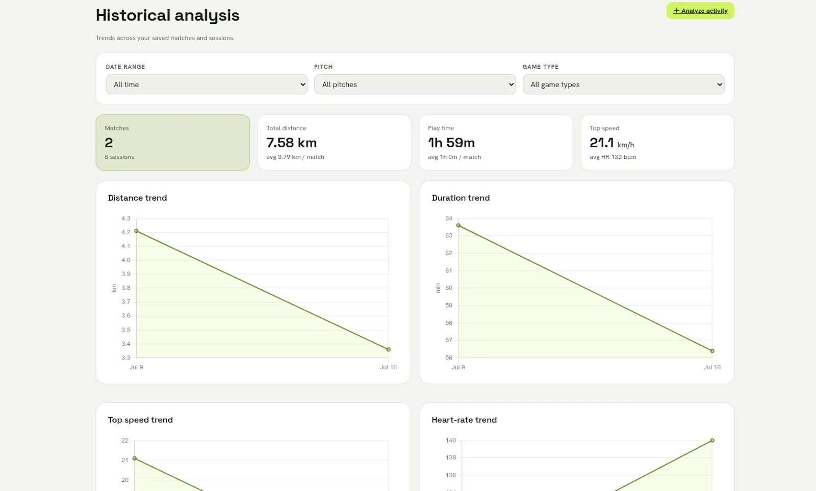
Task: Click the Duration trend title
Action: pos(461,198)
